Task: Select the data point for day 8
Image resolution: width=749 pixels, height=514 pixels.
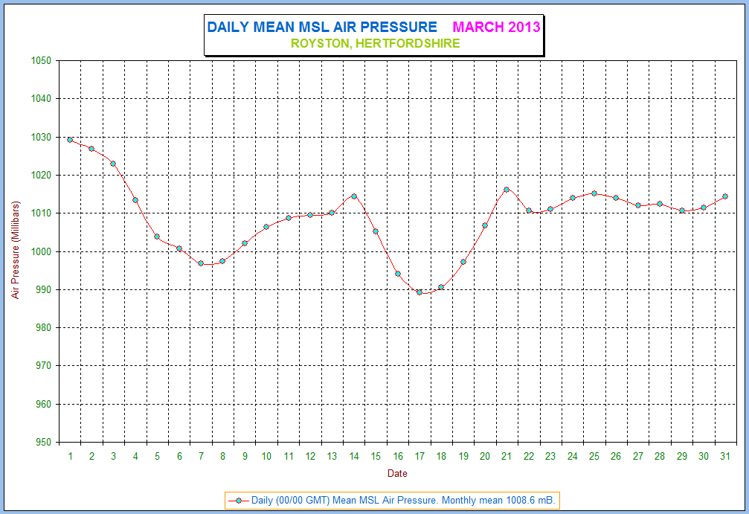Action: pyautogui.click(x=222, y=261)
